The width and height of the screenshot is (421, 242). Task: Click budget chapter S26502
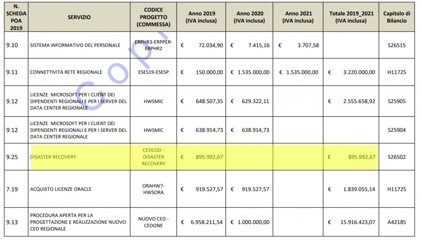(x=396, y=157)
